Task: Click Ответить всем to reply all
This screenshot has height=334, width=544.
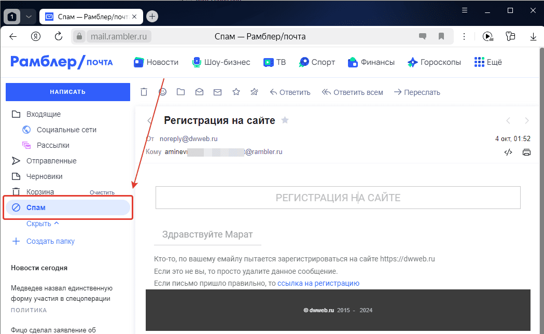Action: click(x=353, y=92)
